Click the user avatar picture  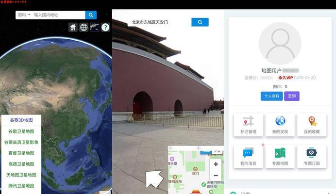(280, 44)
